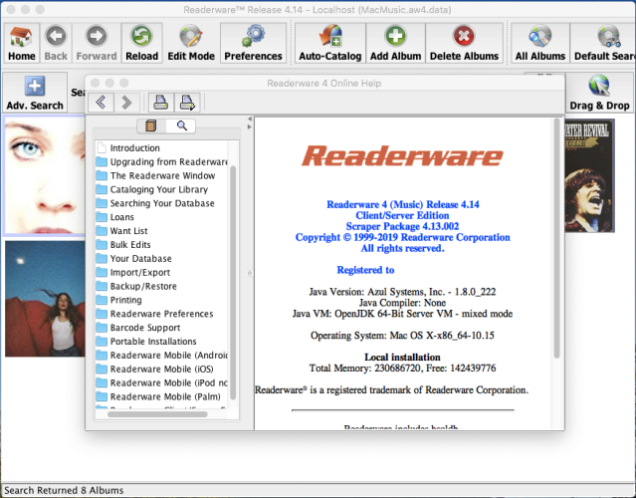Go Back in Readerware main toolbar

pyautogui.click(x=56, y=43)
